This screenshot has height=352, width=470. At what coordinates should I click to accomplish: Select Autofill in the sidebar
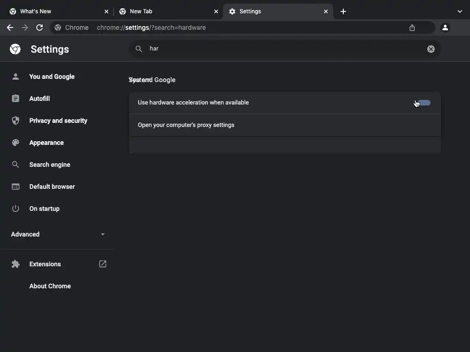tap(39, 99)
